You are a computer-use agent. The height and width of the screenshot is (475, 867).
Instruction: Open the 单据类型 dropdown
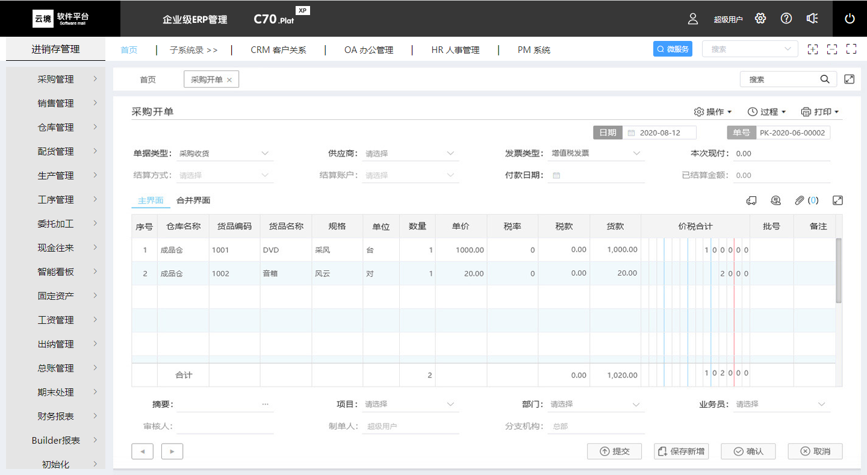click(225, 154)
